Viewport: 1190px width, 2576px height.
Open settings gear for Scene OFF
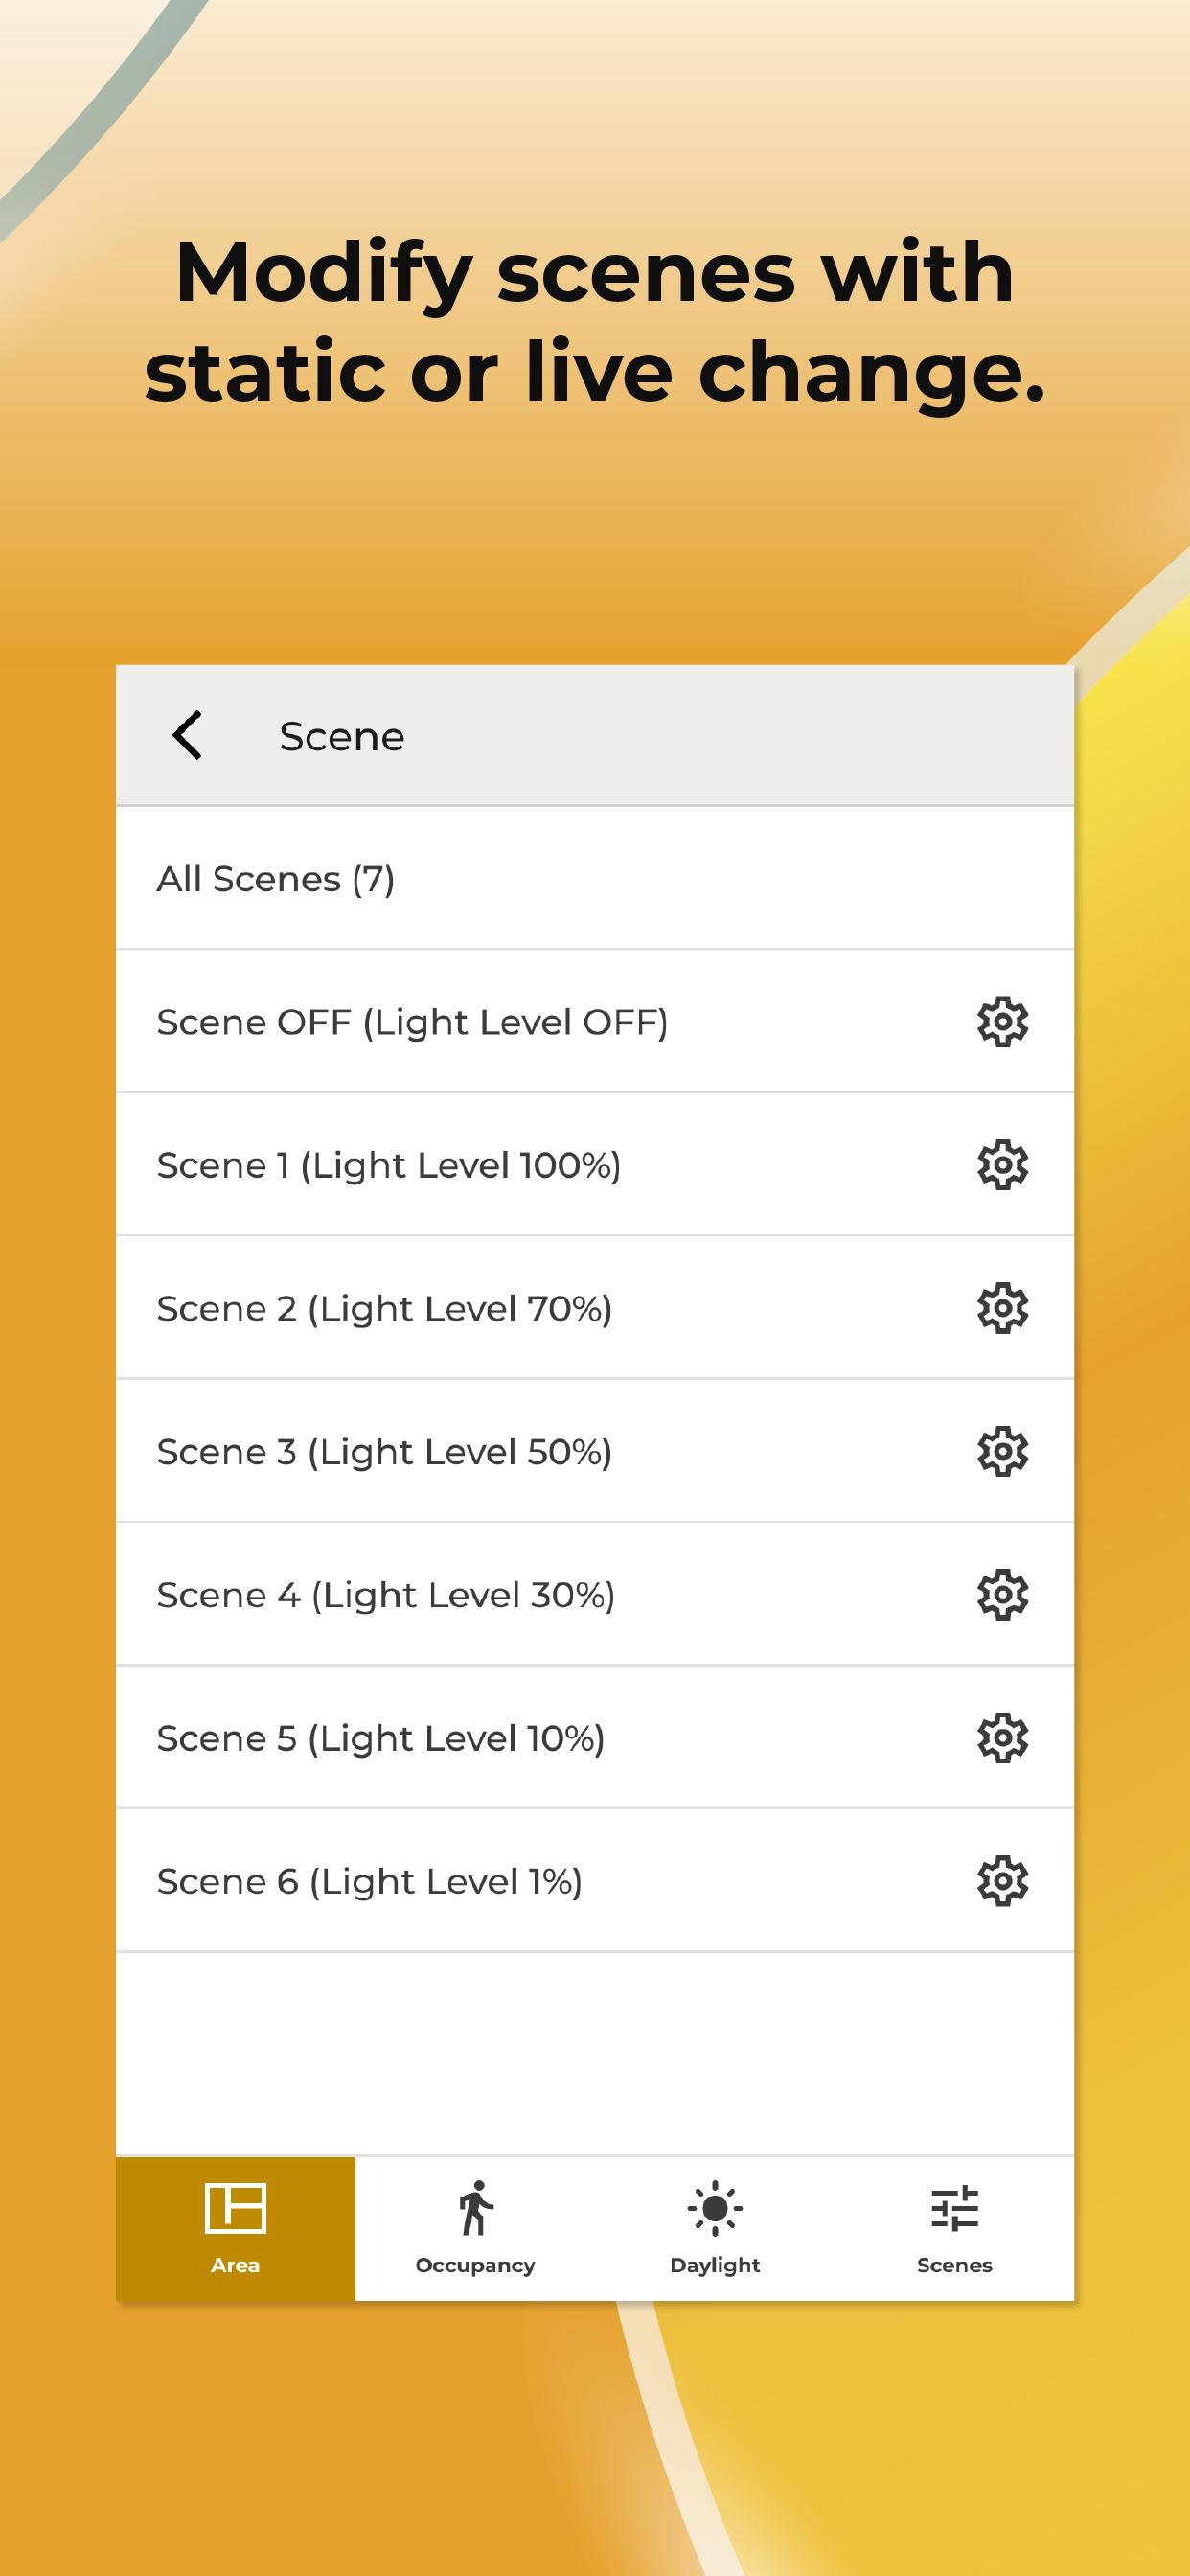click(1002, 1022)
